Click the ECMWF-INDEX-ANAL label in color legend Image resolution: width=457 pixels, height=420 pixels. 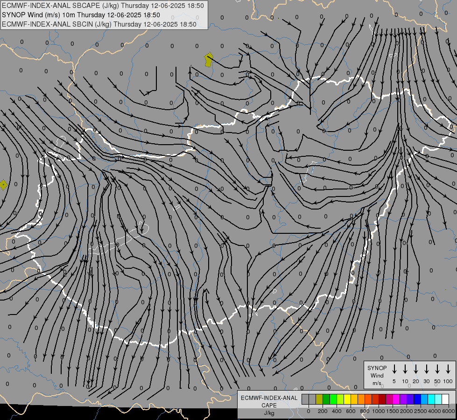269,398
